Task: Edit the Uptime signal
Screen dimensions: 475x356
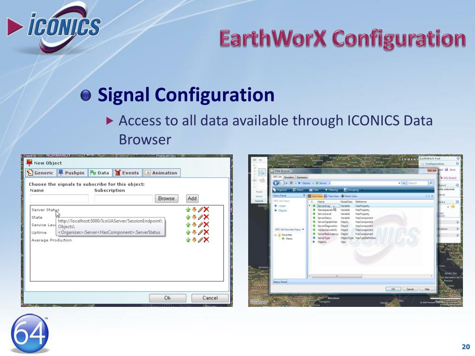Action: click(200, 232)
